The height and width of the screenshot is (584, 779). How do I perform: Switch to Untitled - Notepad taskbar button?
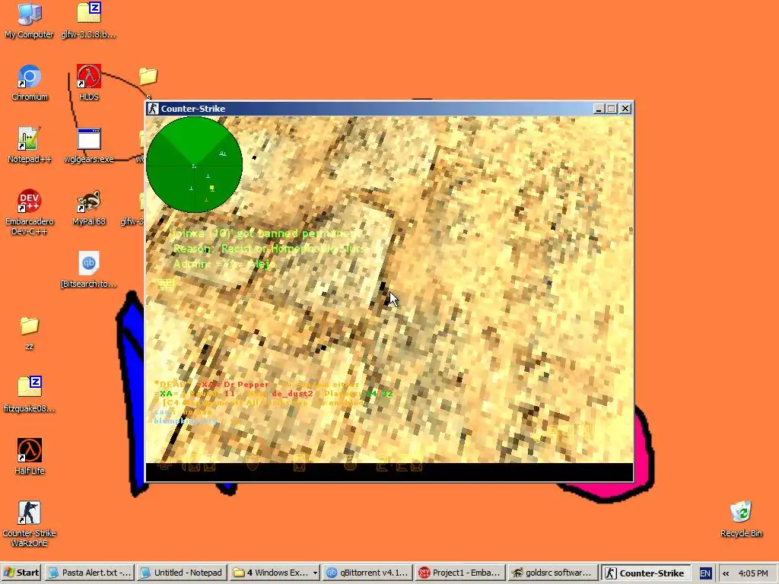tap(182, 573)
